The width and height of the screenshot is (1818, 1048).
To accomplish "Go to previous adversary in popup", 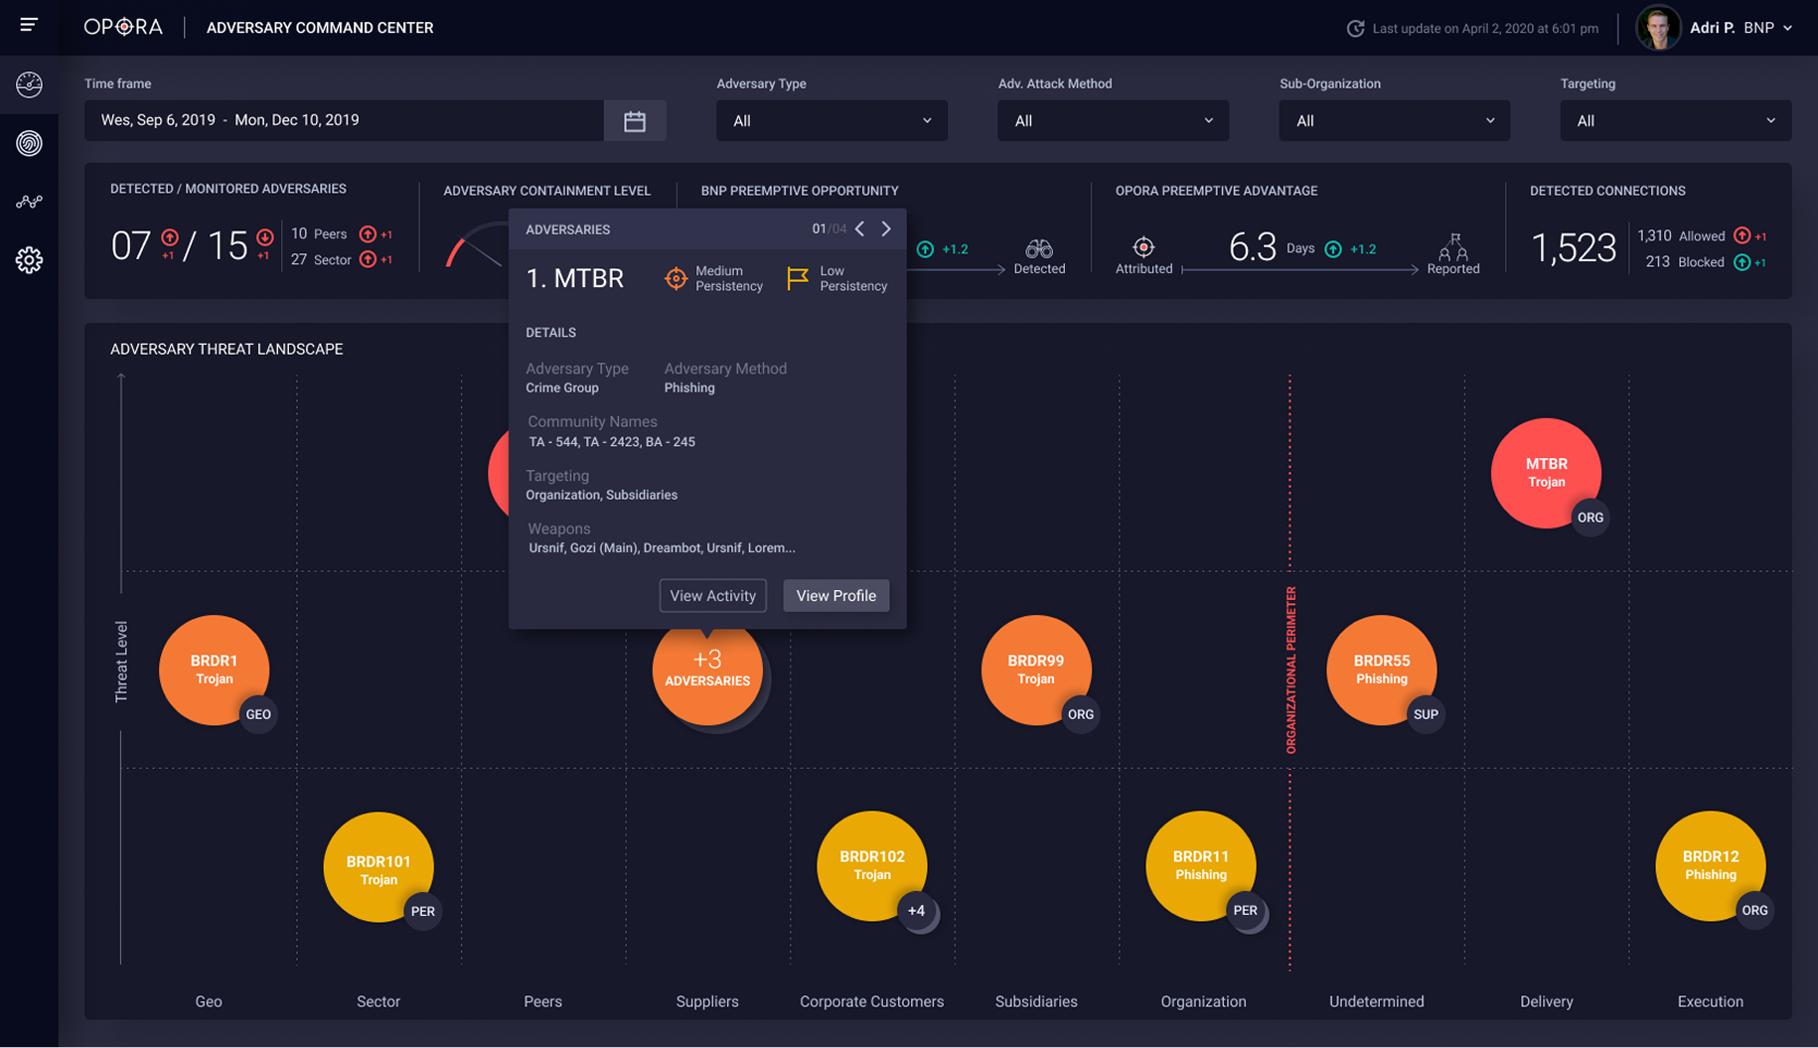I will tap(860, 228).
